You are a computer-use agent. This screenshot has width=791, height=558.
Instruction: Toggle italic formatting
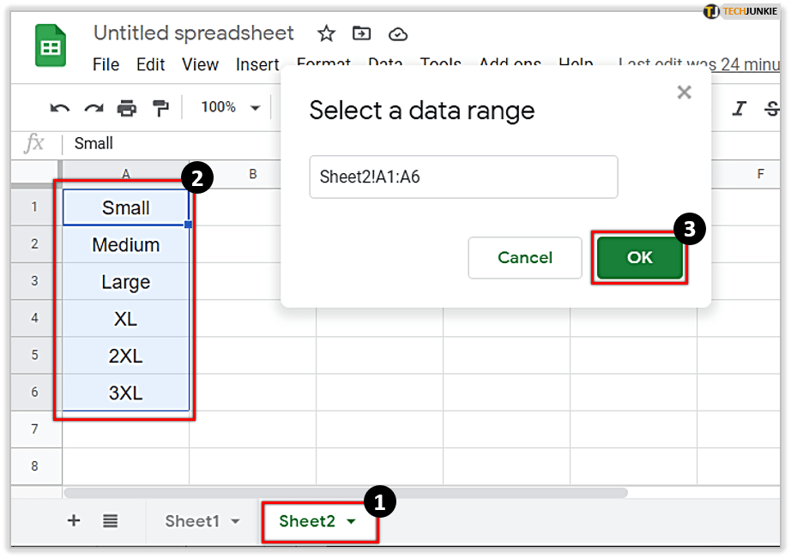(x=739, y=108)
